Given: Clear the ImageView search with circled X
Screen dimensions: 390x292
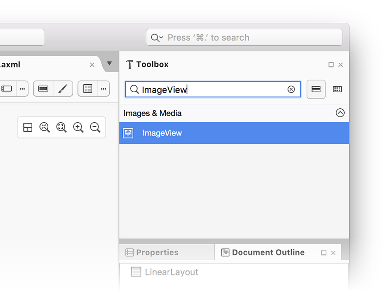Looking at the screenshot, I should click(x=291, y=89).
